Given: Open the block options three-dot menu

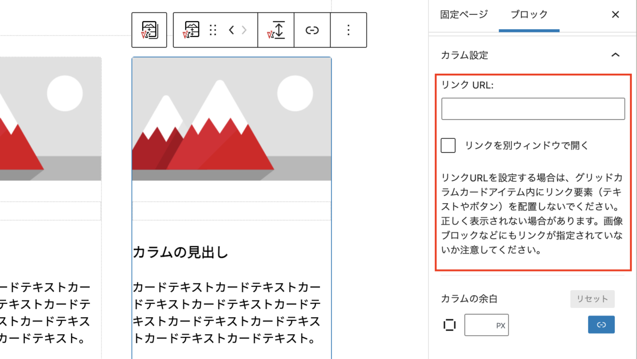Looking at the screenshot, I should click(x=348, y=30).
